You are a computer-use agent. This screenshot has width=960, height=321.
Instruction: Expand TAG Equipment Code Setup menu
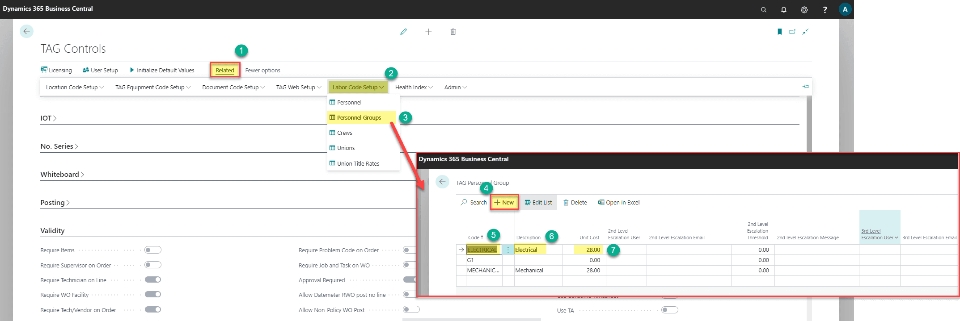click(153, 87)
